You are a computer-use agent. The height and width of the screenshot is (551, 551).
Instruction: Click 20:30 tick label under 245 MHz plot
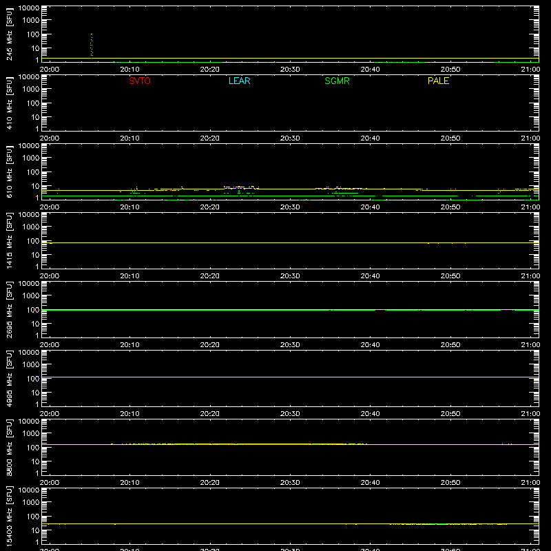290,70
